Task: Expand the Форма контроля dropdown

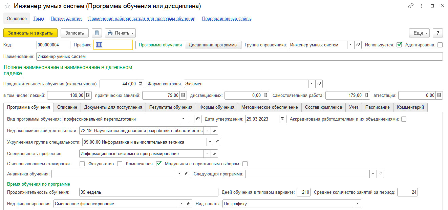Action: click(312, 84)
